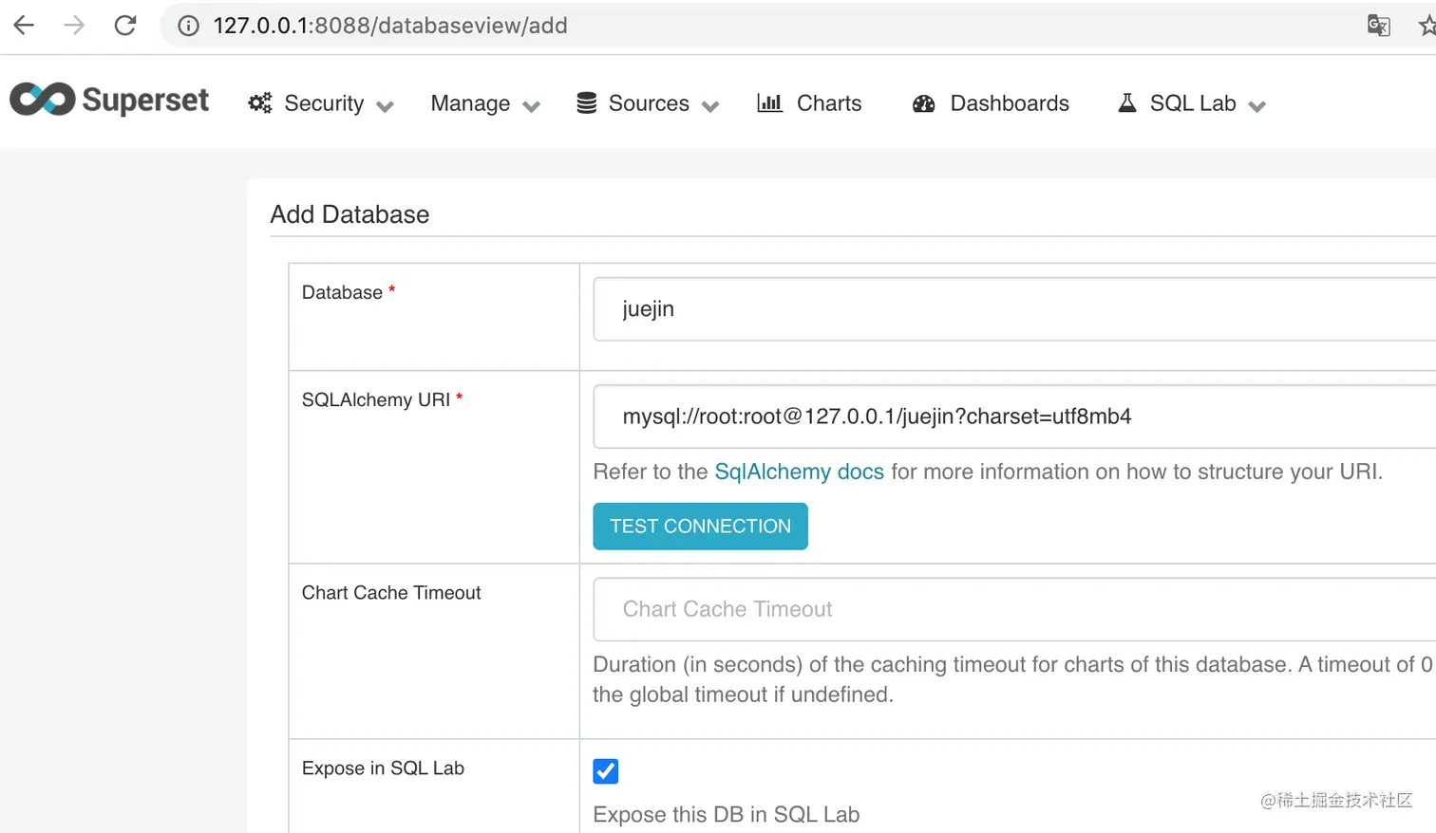Open the Charts menu item
Viewport: 1436px width, 833px height.
pos(828,103)
